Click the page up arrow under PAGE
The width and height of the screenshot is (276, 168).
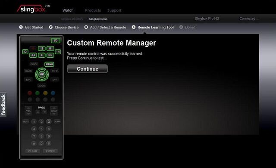pyautogui.click(x=38, y=112)
